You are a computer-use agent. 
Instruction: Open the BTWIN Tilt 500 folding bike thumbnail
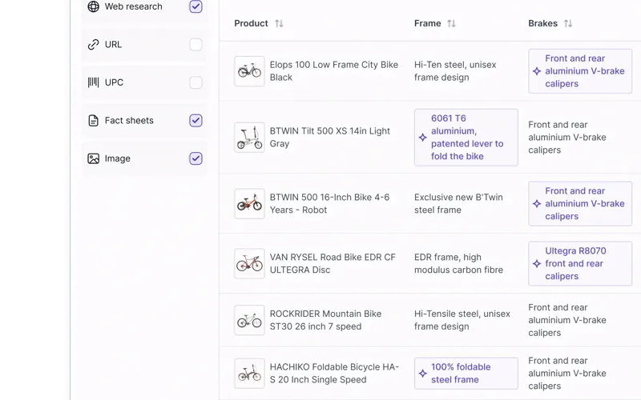[249, 137]
